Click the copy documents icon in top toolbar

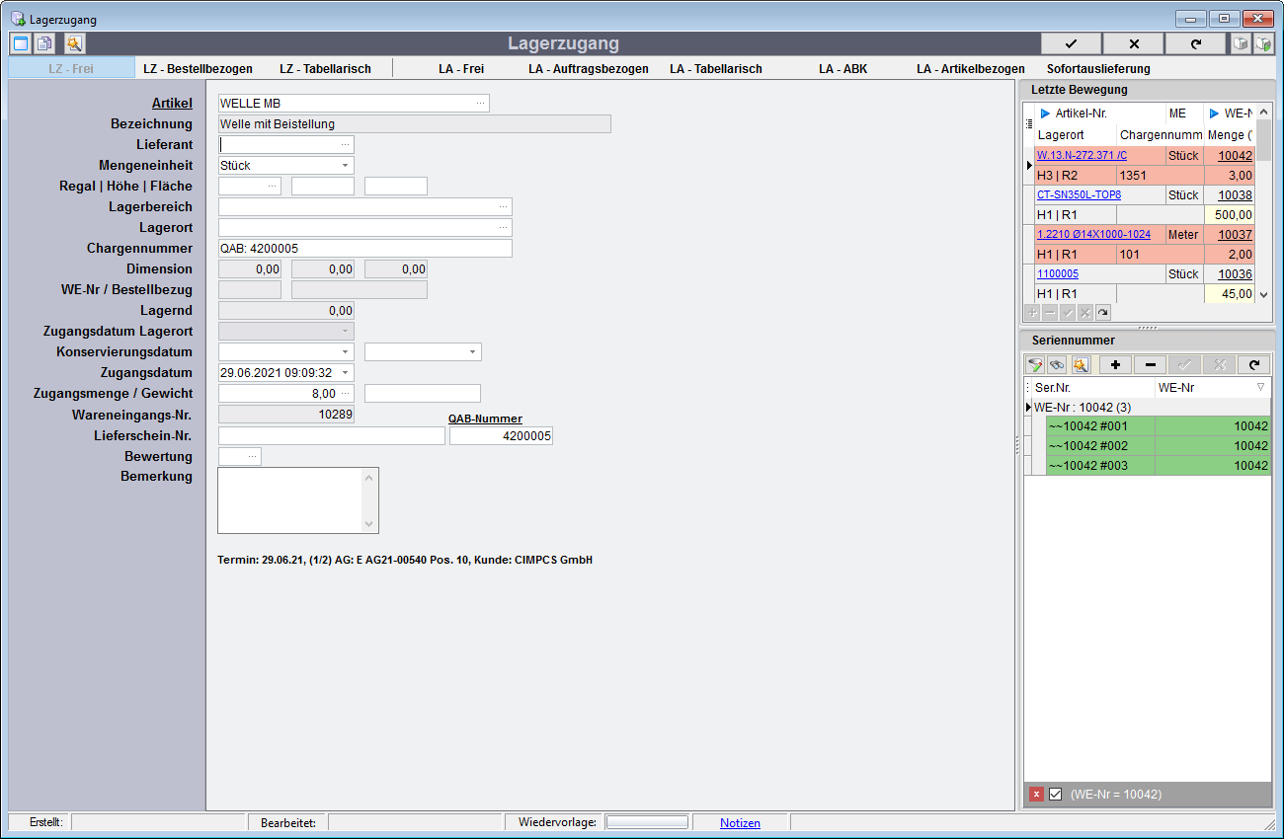pos(44,43)
